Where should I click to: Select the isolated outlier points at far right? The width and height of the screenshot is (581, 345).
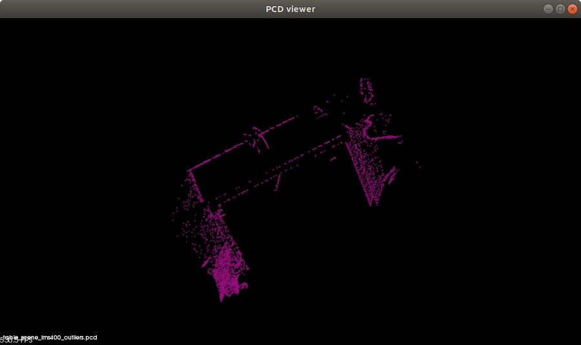coord(418,163)
